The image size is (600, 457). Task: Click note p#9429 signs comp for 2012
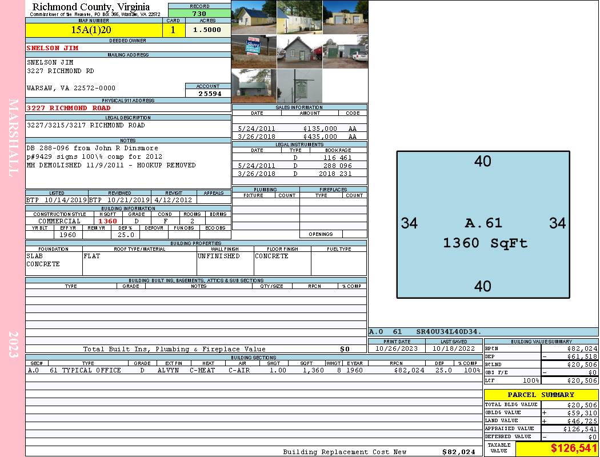[x=94, y=157]
